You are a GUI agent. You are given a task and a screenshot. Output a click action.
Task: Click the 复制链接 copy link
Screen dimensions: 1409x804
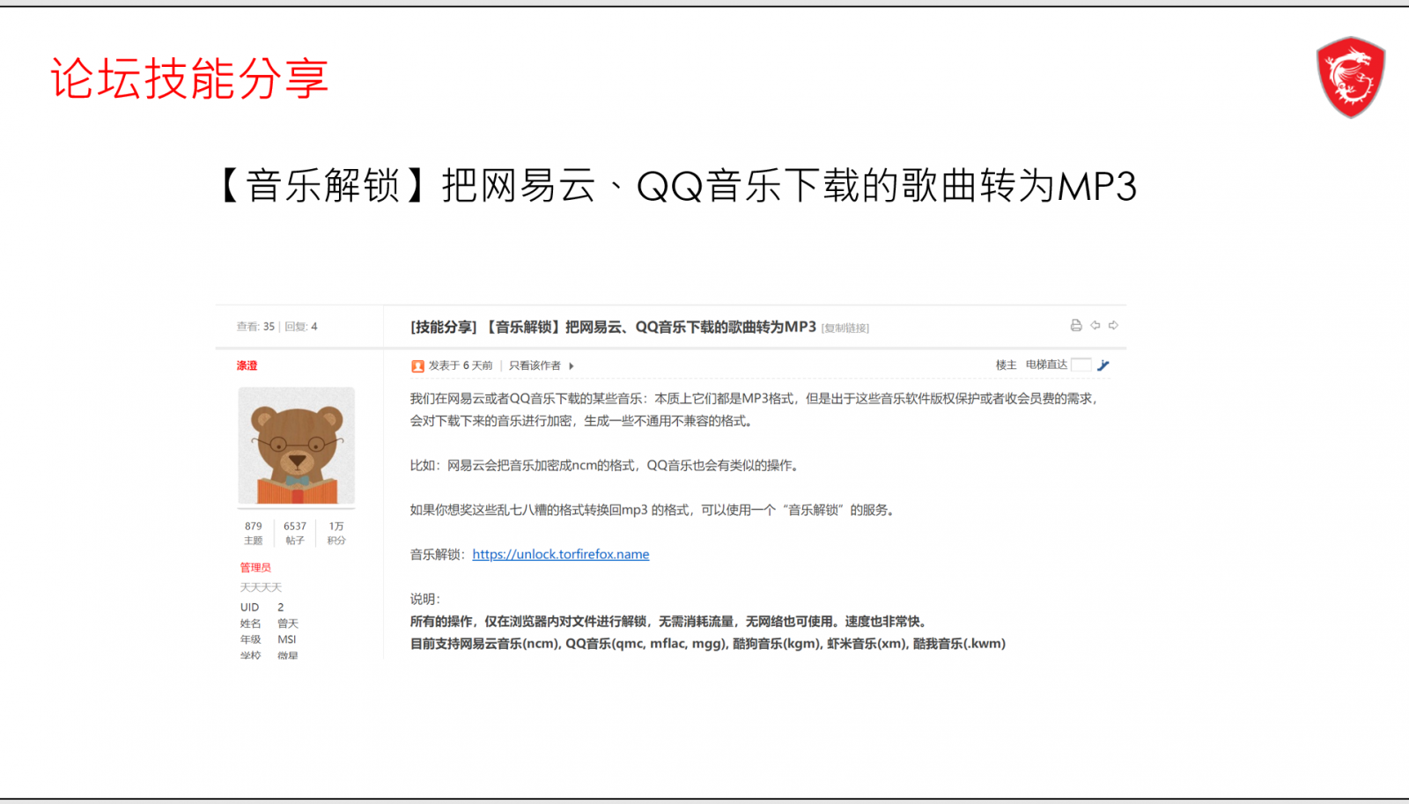coord(845,328)
